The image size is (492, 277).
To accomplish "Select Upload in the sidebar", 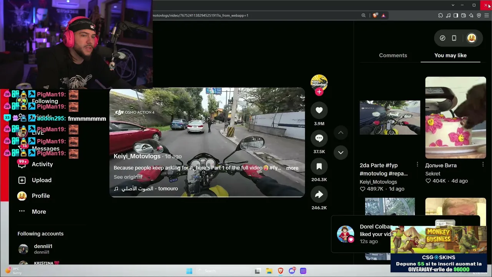I will 42,180.
